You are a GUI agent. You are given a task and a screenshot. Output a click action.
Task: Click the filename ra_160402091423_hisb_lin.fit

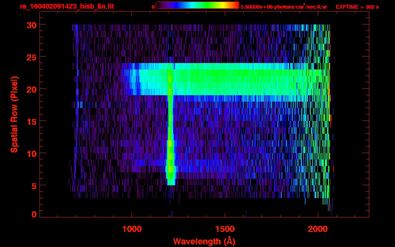67,6
